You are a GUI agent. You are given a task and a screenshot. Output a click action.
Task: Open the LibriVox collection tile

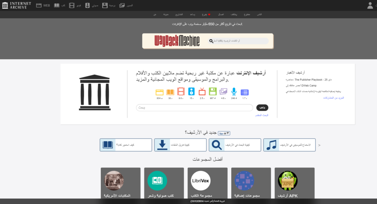208,183
